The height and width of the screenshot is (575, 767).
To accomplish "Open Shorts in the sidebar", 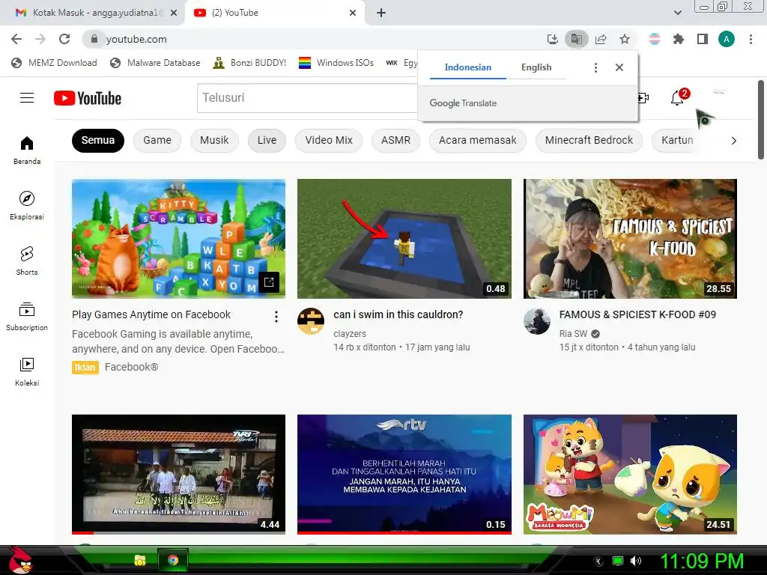I will click(x=27, y=261).
